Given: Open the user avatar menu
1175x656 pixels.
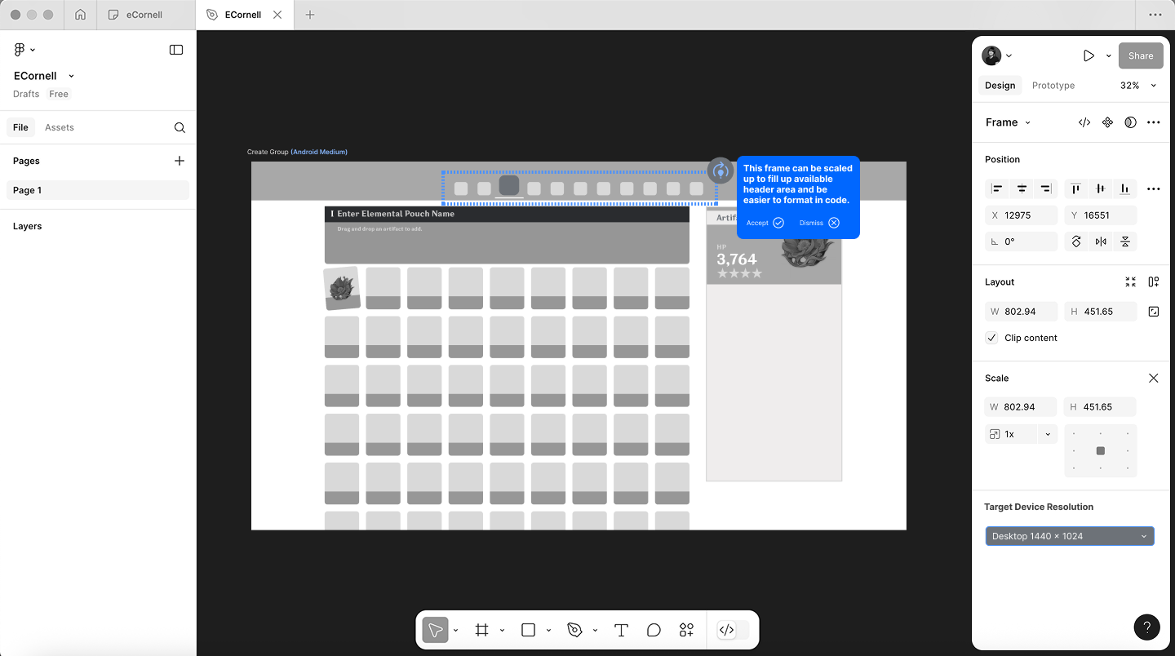Looking at the screenshot, I should point(996,55).
